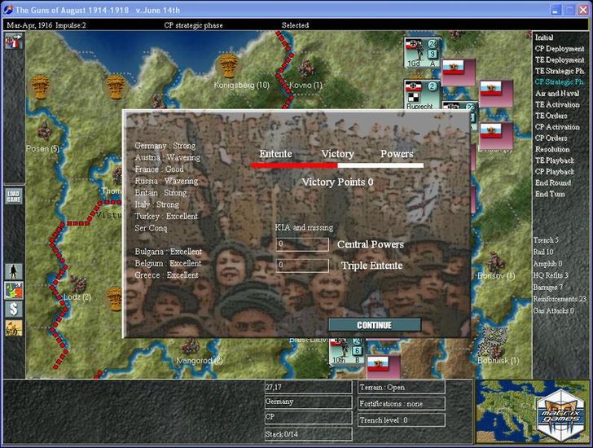The width and height of the screenshot is (593, 448).
Task: Click the Triple Entente KIA input field
Action: pyautogui.click(x=302, y=266)
